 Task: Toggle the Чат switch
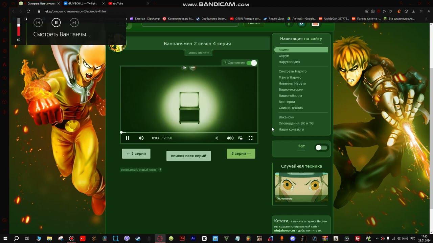point(321,147)
